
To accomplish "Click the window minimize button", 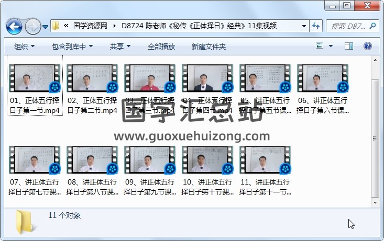I will click(x=332, y=5).
